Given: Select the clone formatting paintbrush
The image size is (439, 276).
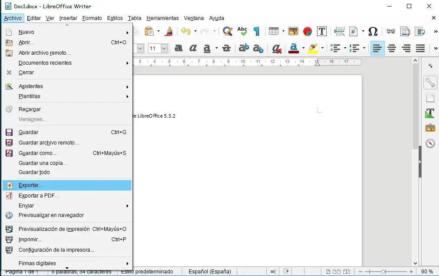Looking at the screenshot, I should click(169, 31).
